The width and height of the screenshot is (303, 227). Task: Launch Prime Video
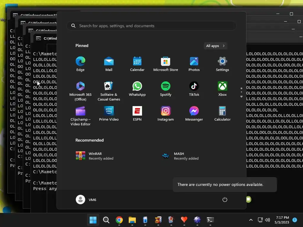coord(109,114)
